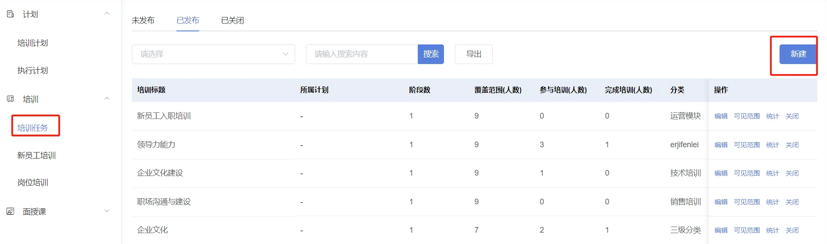
Task: Collapse the 计划 menu group chevron
Action: [x=107, y=14]
